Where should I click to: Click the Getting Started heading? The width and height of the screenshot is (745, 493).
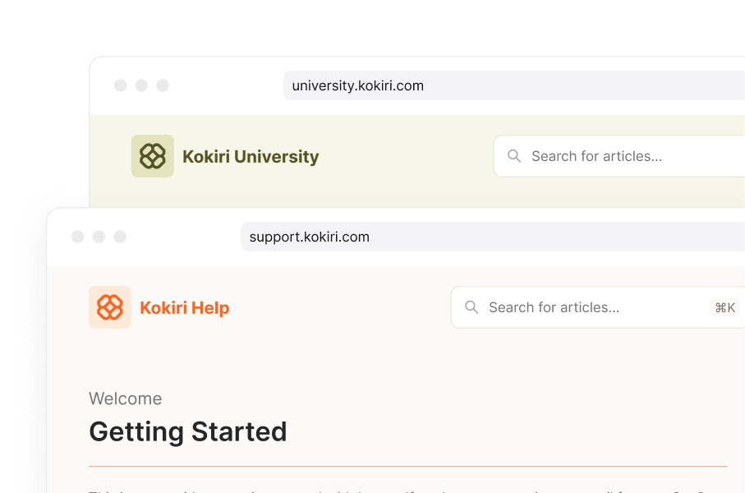(x=187, y=431)
